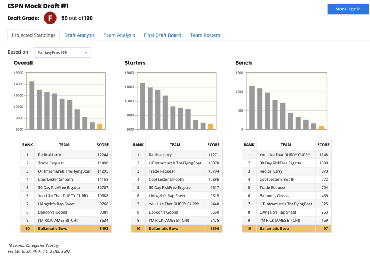Click the orange bar in Overall chart

(x=100, y=126)
